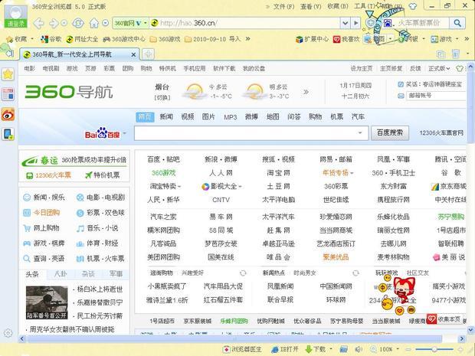Click the Baidu search input field

click(251, 133)
